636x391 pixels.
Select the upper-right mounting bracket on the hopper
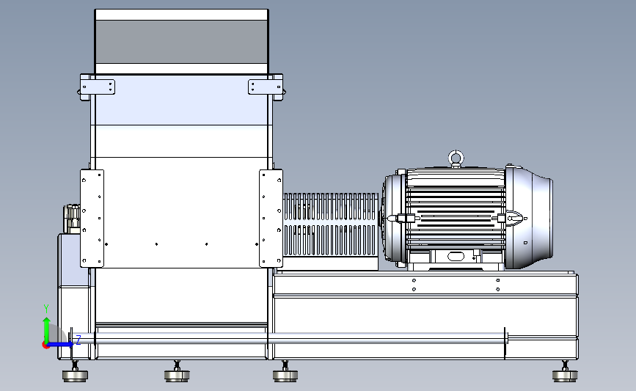(x=266, y=87)
